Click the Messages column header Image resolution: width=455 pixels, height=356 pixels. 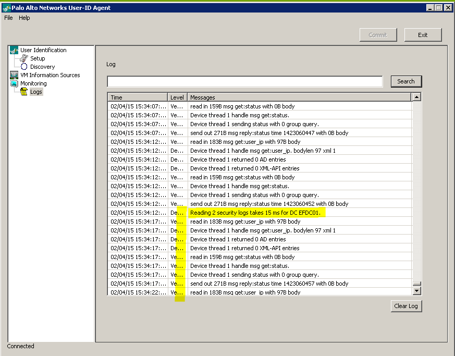click(x=299, y=97)
